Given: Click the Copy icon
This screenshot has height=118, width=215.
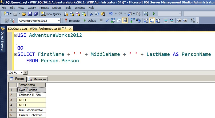Looking at the screenshot, I should click(97, 14).
